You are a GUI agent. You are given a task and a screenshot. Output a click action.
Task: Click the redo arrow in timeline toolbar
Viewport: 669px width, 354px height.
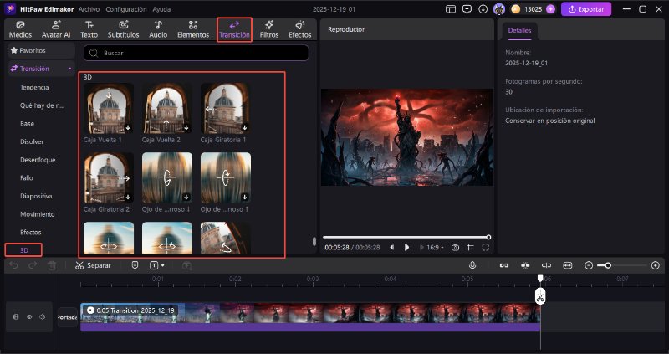click(x=33, y=265)
